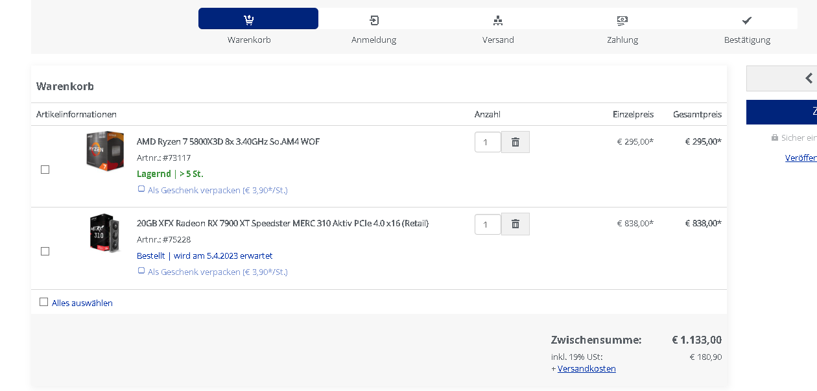Viewport: 817px width, 391px height.
Task: Delete the XFX Radeon RX 7900 XT item
Action: tap(515, 224)
